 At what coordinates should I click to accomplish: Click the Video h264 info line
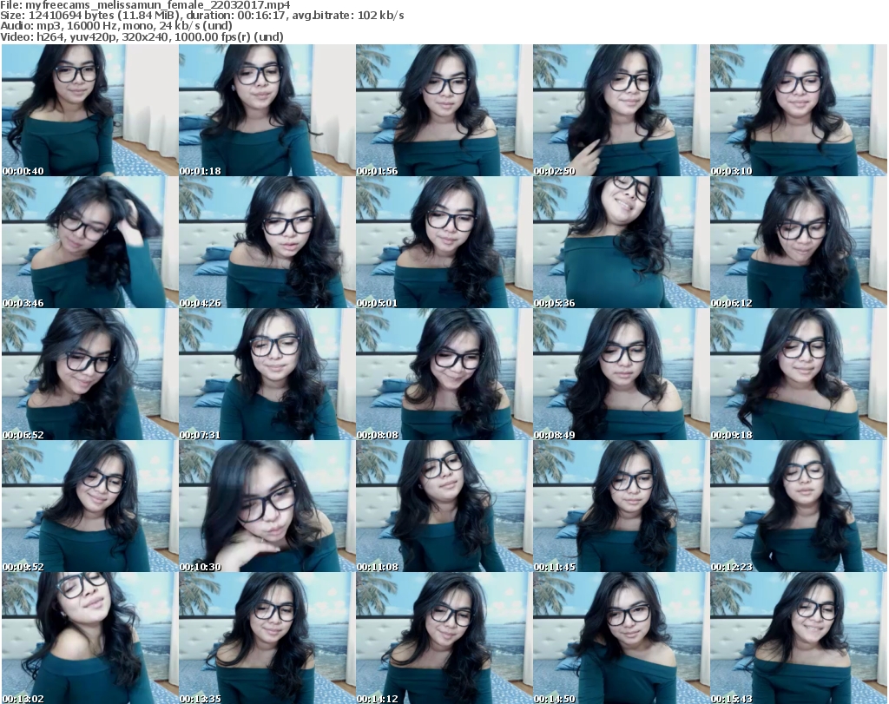click(142, 36)
